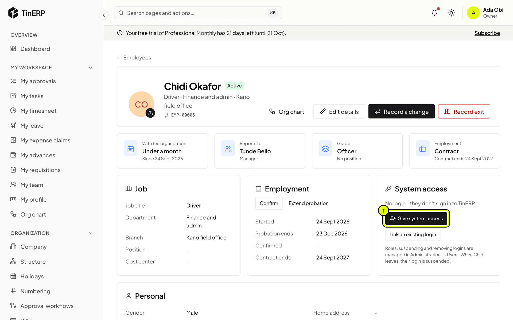Select the My requisitions clipboard icon
Image resolution: width=513 pixels, height=320 pixels.
pos(13,170)
